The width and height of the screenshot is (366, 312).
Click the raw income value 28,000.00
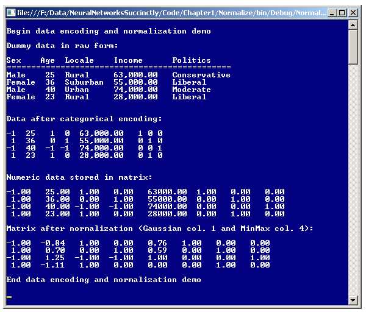[x=135, y=97]
